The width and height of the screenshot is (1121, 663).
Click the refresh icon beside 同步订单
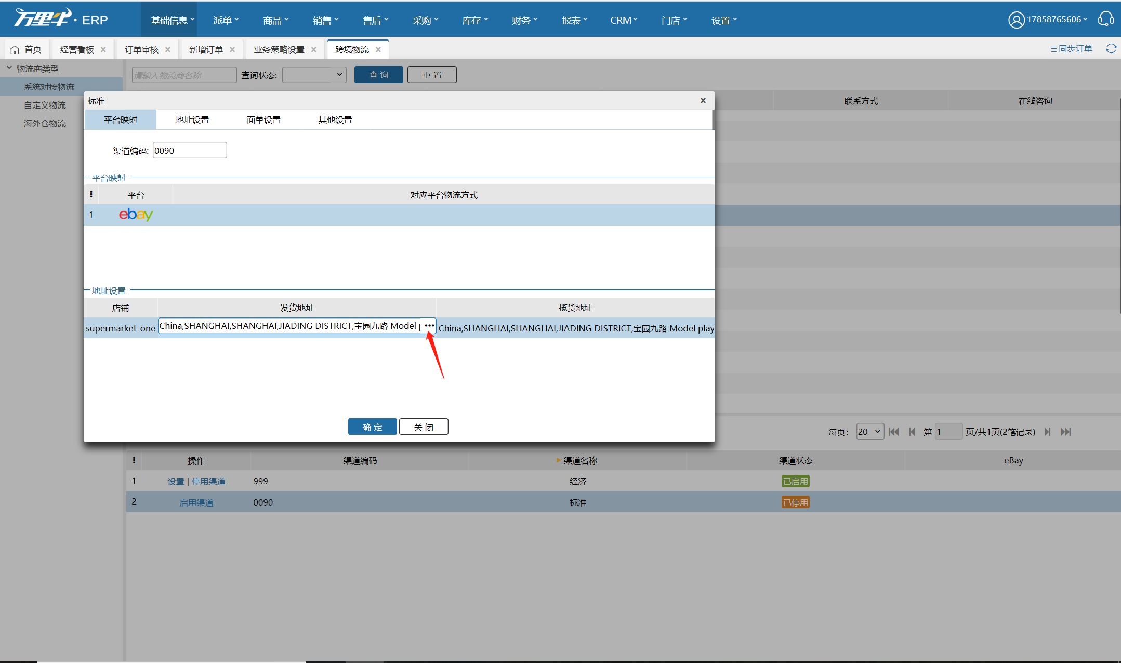(1111, 48)
